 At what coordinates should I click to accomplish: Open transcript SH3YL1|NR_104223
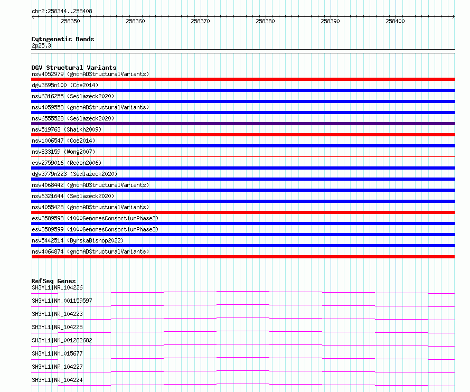coord(57,314)
